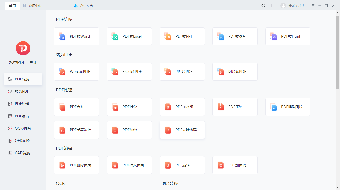Screen dimensions: 340x190
Task: Open the PDF加页码 page number tool
Action: pos(235,165)
